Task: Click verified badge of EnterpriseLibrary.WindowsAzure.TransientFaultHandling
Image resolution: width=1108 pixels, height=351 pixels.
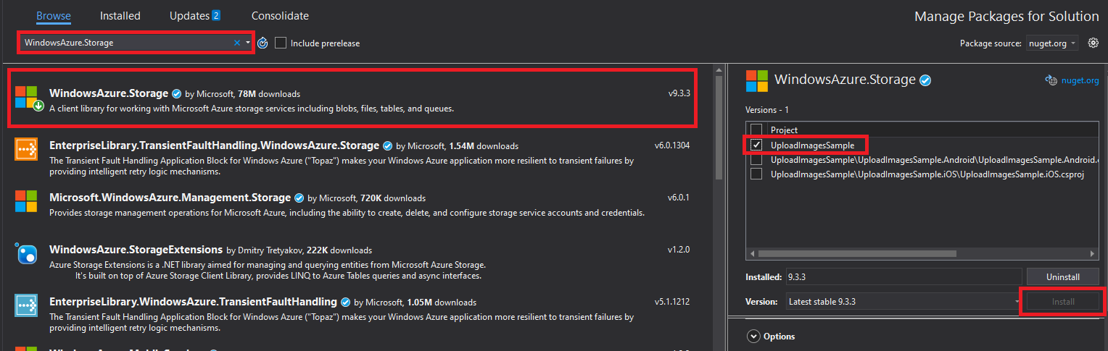Action: click(344, 302)
